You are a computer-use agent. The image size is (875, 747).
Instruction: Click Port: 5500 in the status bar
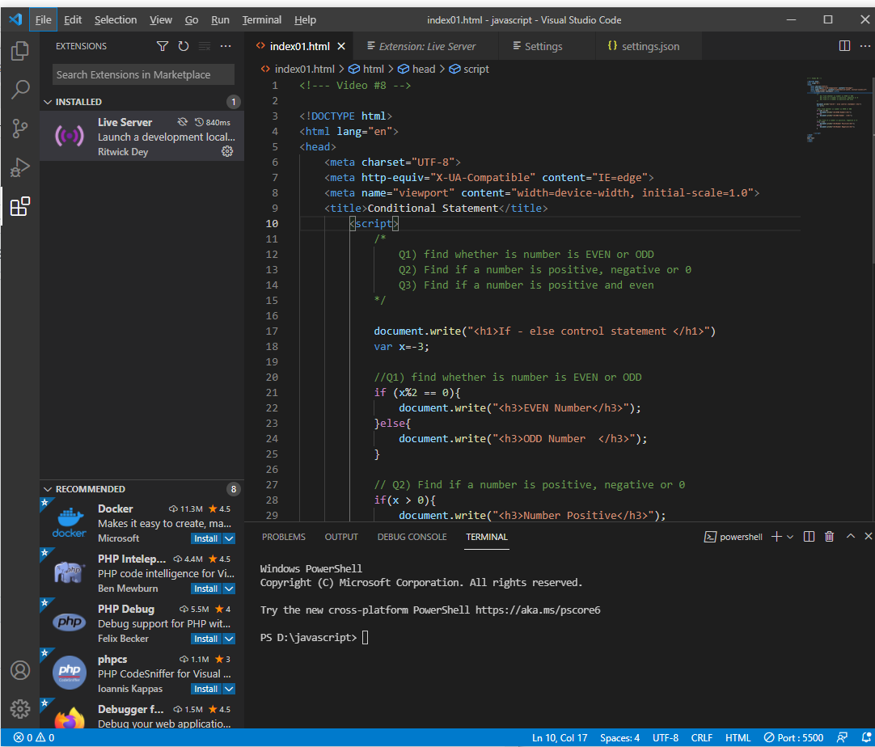[793, 737]
